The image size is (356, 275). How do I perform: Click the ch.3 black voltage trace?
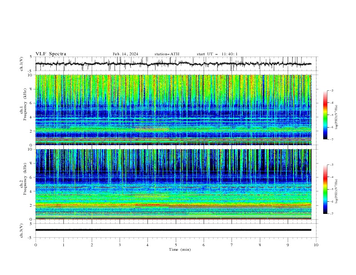click(x=173, y=230)
